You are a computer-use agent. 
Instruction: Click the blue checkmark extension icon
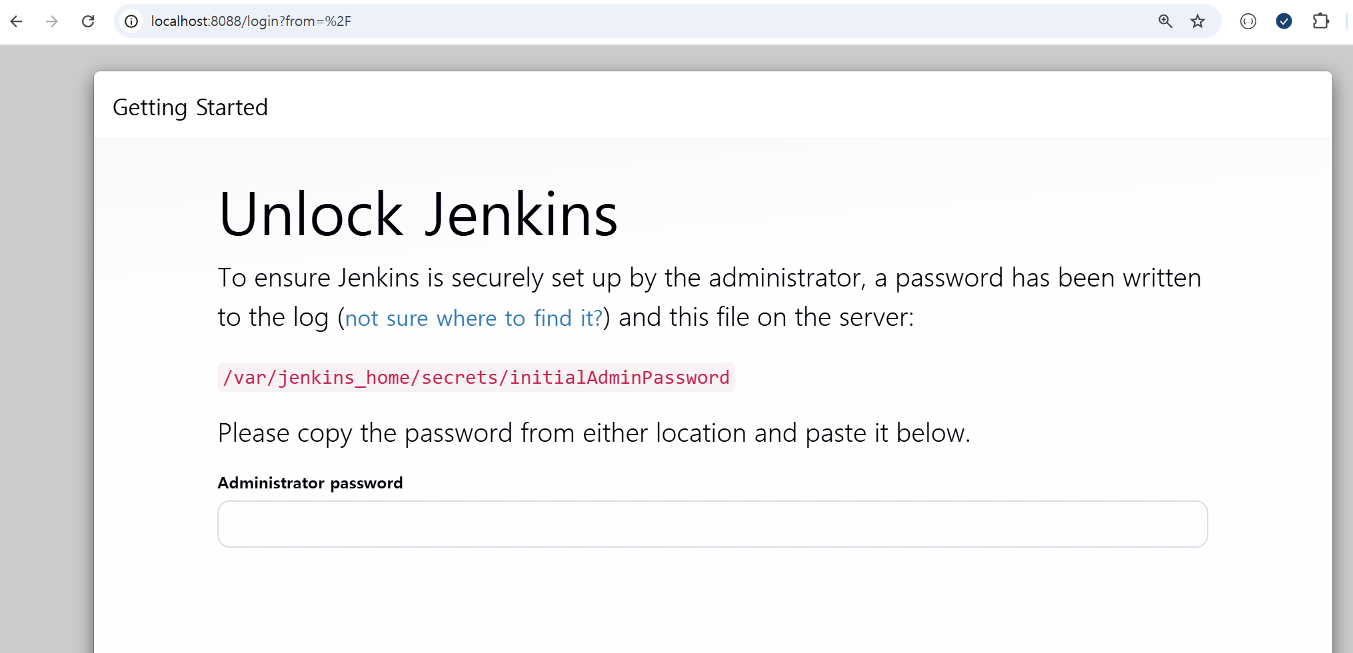(x=1284, y=21)
